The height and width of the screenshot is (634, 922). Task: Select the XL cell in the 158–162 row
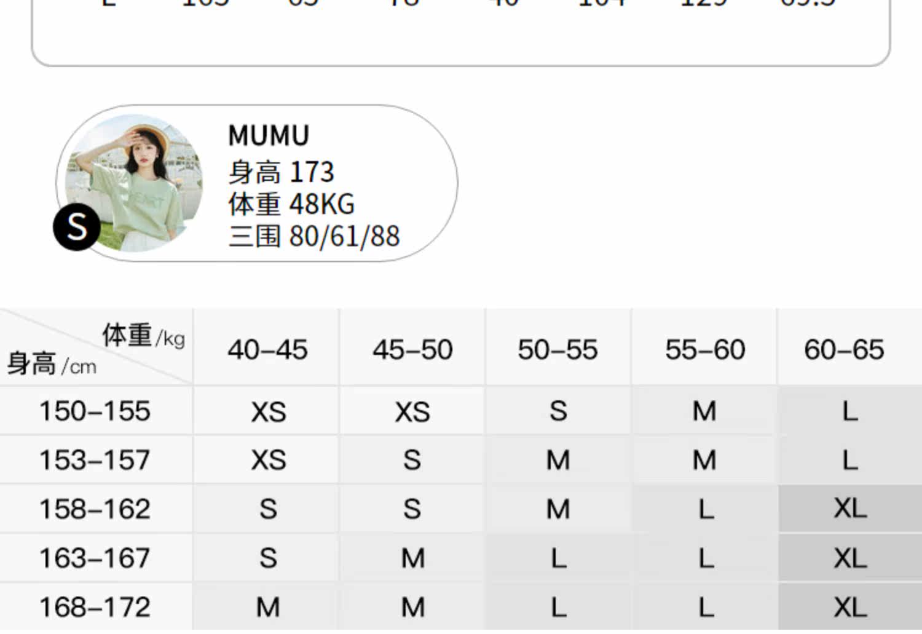[850, 509]
